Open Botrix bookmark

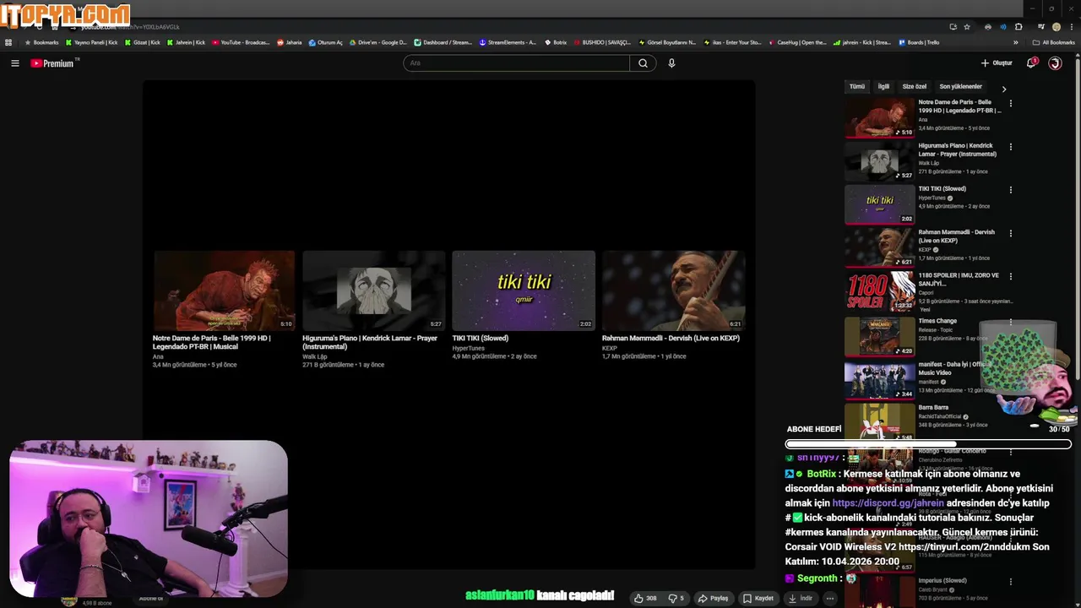click(555, 42)
